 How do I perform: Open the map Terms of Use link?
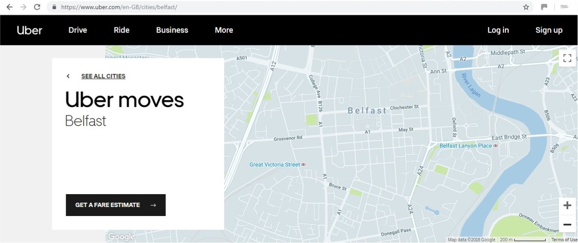coord(564,240)
